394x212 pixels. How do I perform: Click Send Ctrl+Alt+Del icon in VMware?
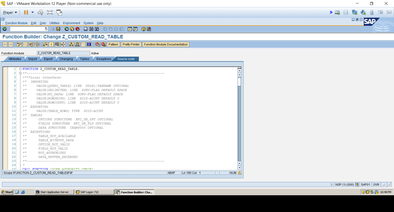[41, 12]
